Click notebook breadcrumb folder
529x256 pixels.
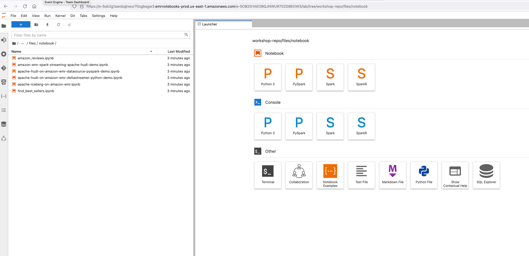coord(46,43)
